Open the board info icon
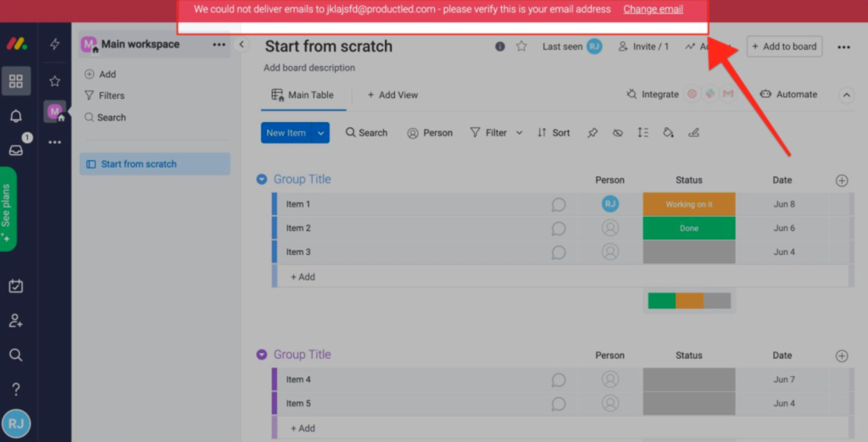Image resolution: width=868 pixels, height=442 pixels. (x=500, y=47)
